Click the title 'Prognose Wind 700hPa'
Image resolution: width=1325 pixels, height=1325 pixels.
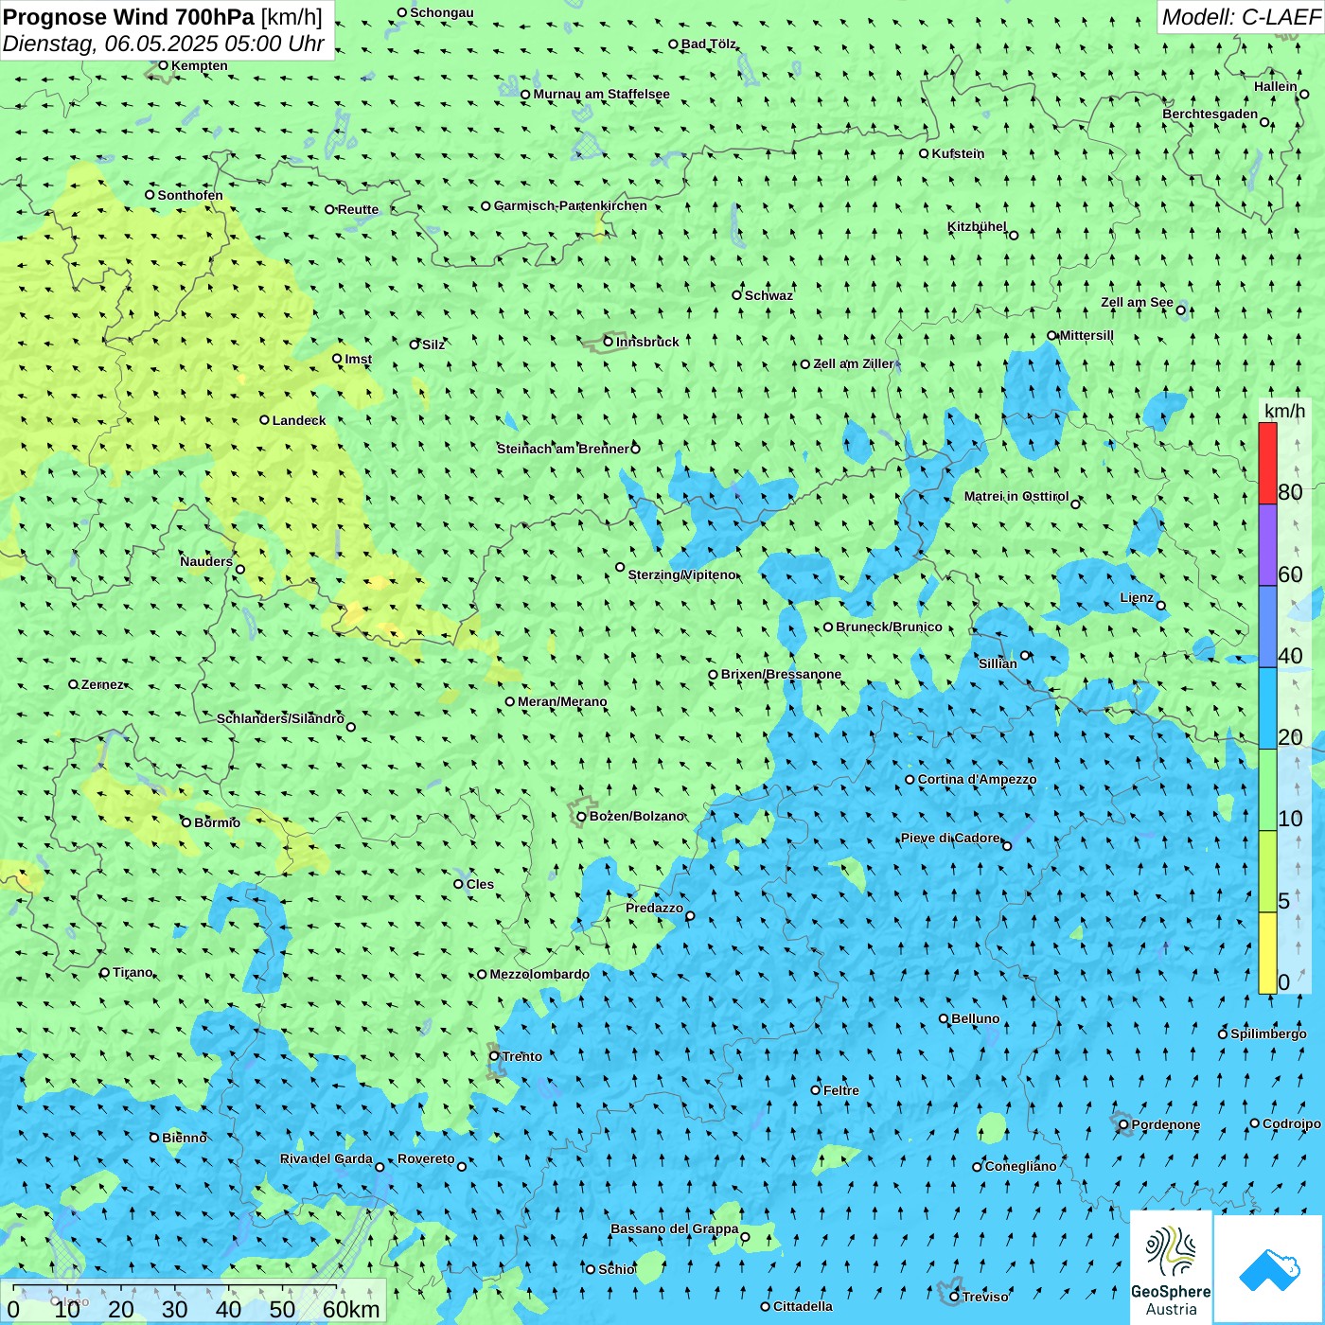pyautogui.click(x=129, y=17)
